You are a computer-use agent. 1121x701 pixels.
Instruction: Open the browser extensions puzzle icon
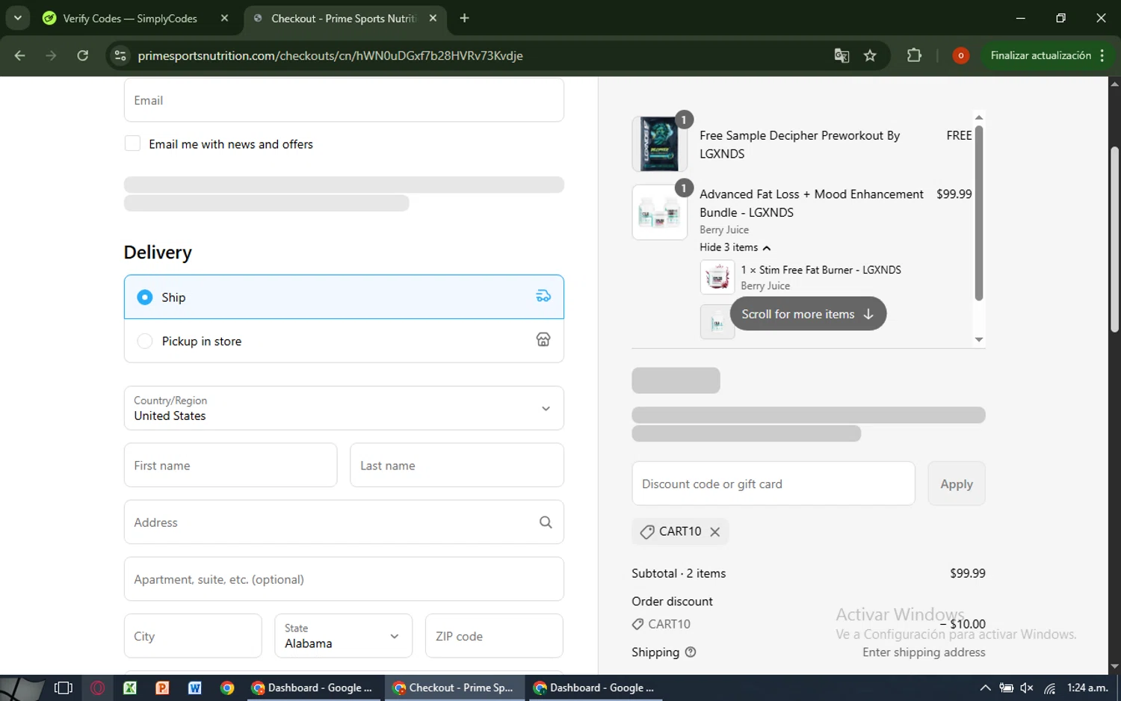[x=914, y=55]
